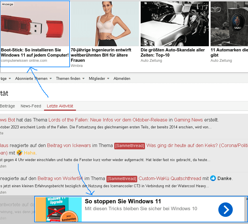Click the Sammelthread tag before Custom-WaKü
Viewport: 248px width, 224px height.
[x=122, y=179]
